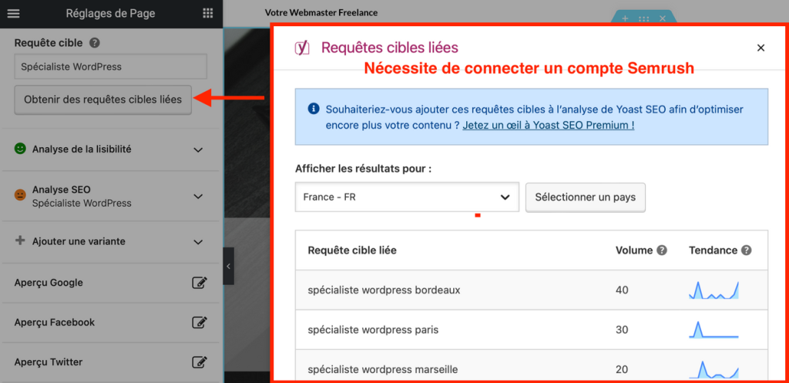
Task: Click help icon next to Requête cible
Action: (95, 43)
